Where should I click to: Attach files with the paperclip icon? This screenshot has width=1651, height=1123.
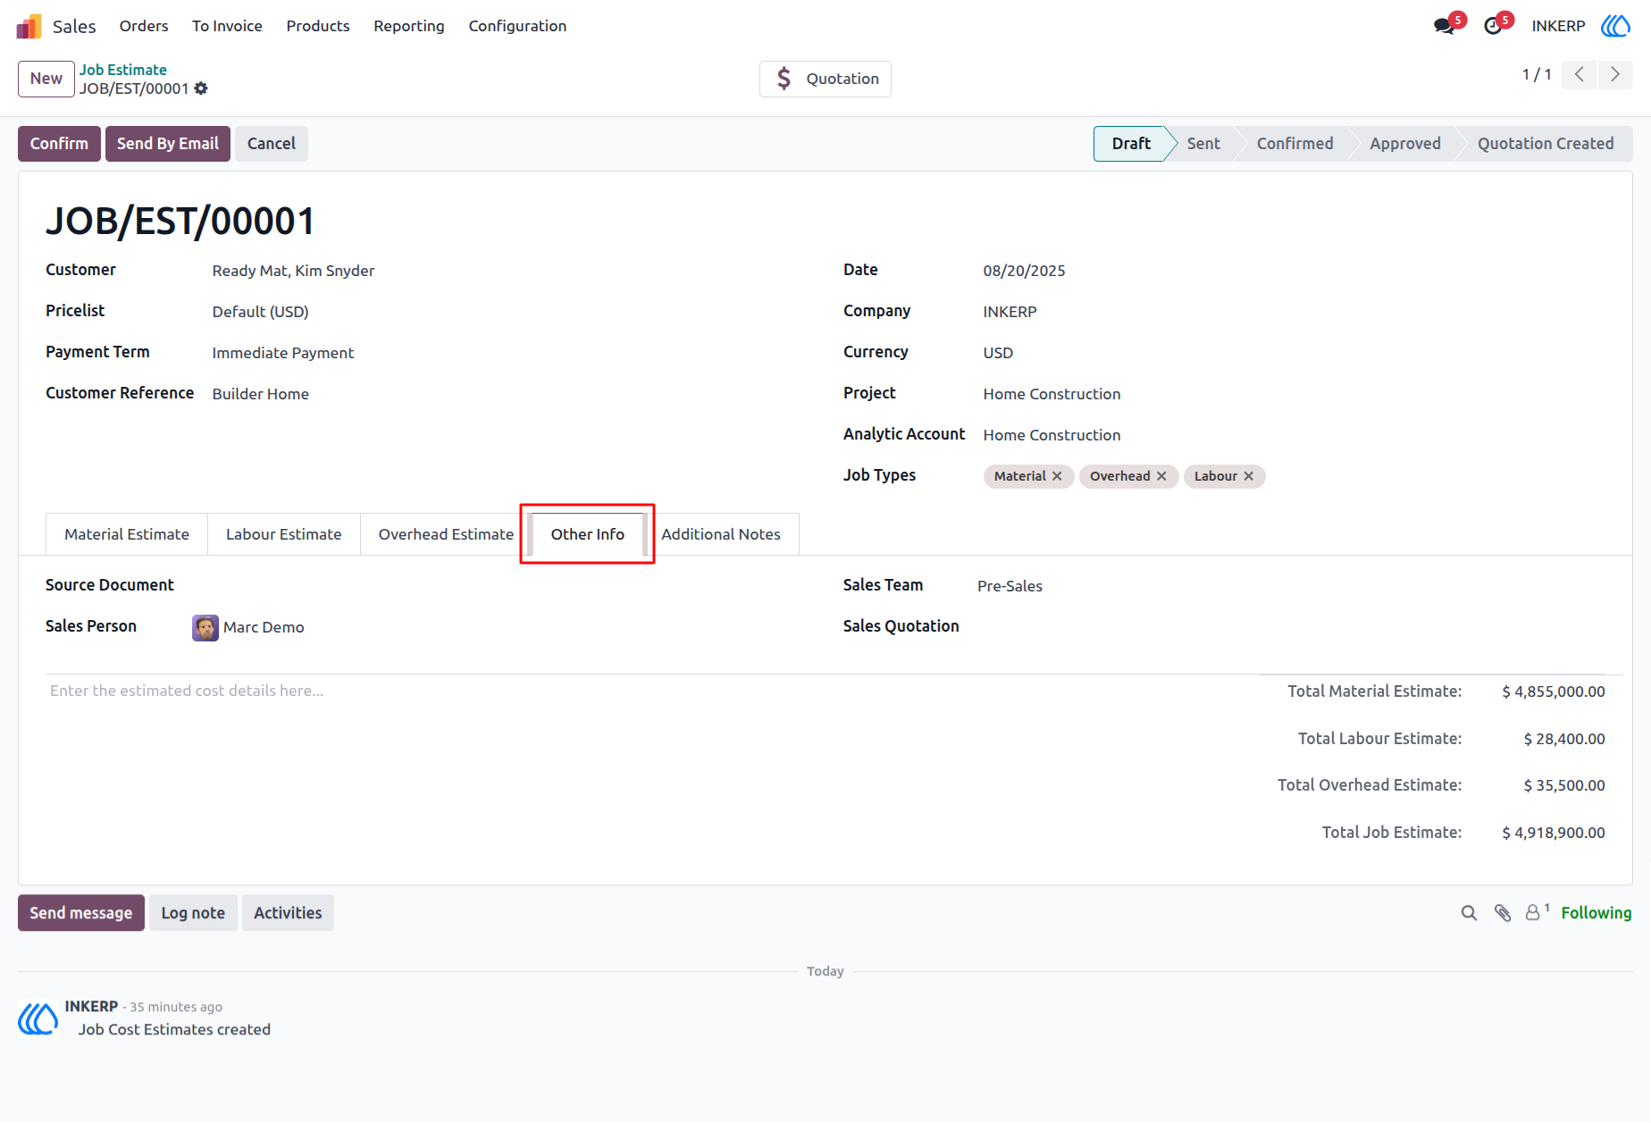click(1503, 913)
